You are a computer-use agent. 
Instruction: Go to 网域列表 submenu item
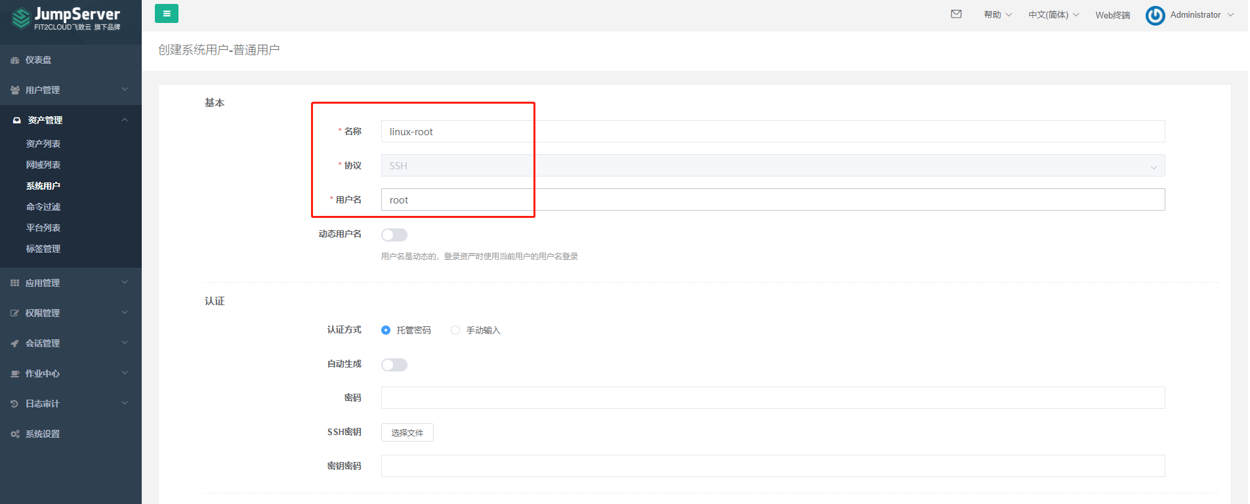43,165
